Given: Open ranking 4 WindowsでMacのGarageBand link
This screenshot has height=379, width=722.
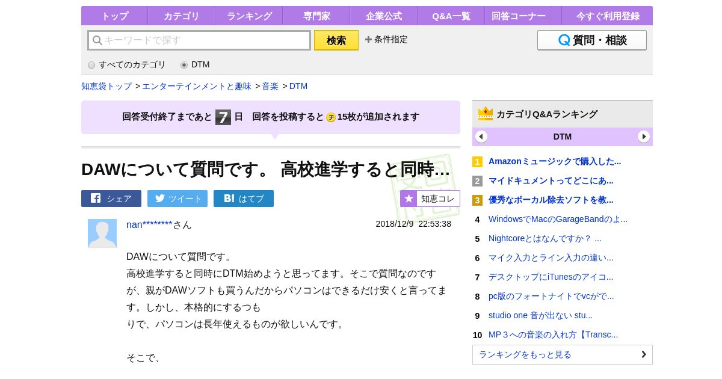Looking at the screenshot, I should 558,219.
